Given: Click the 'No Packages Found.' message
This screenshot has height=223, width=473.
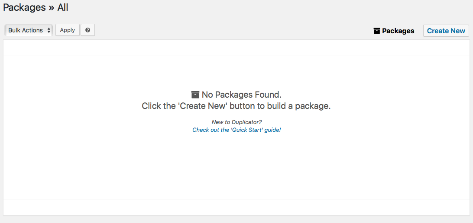Looking at the screenshot, I should coord(242,95).
